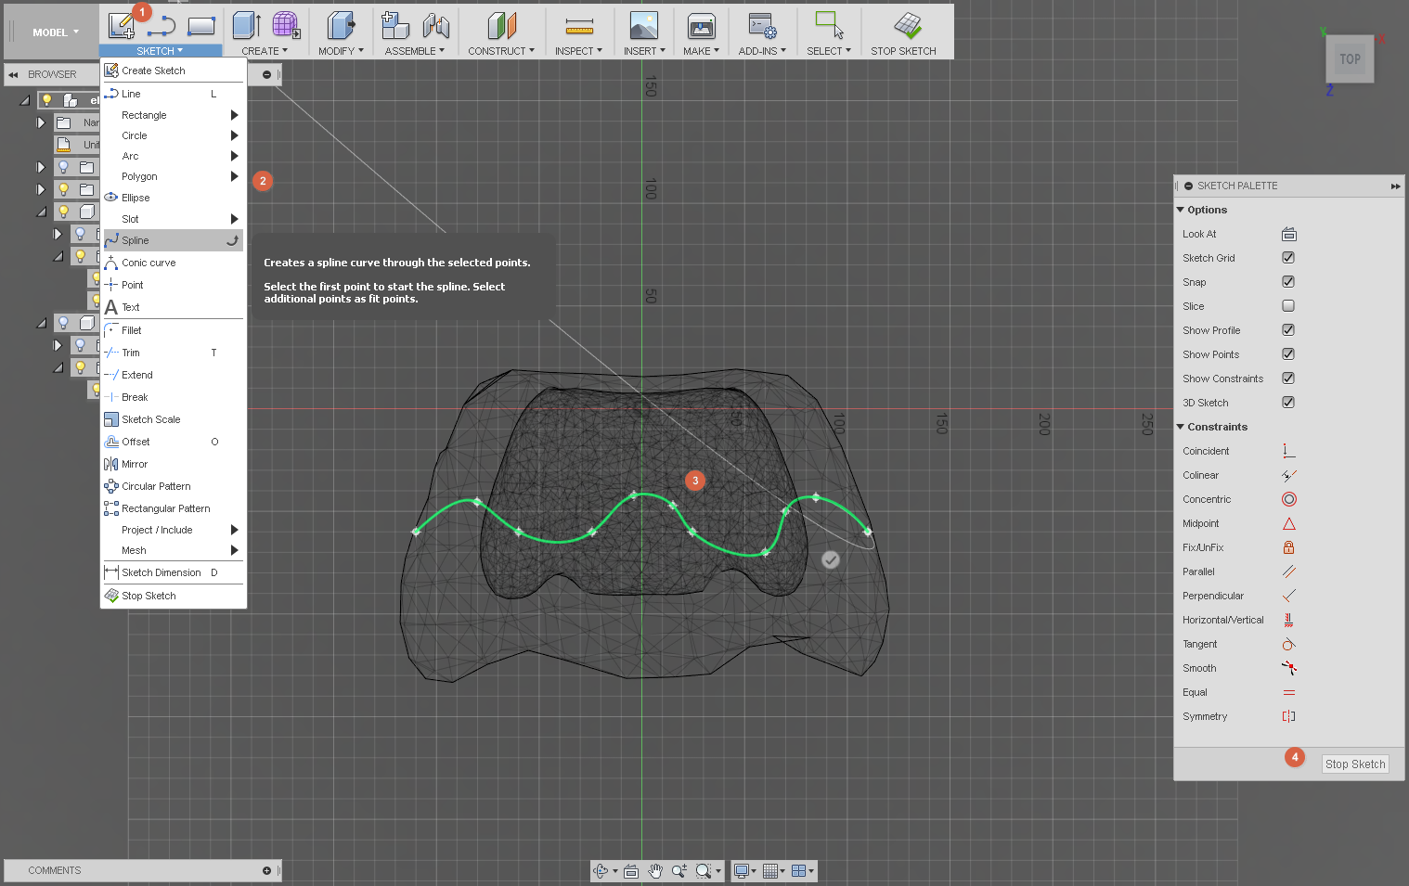Click the Make 3D print icon
Viewport: 1409px width, 886px height.
[x=702, y=25]
